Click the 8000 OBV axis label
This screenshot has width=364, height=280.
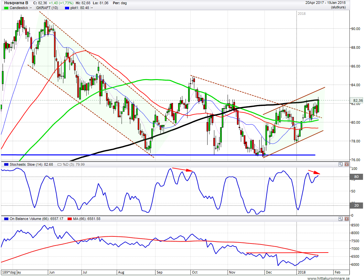[x=355, y=233]
